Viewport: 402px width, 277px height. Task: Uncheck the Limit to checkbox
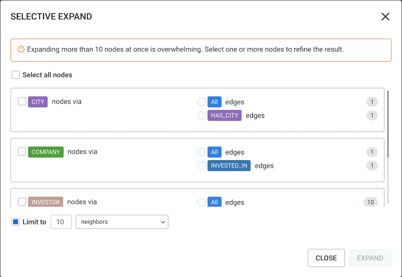pos(16,222)
